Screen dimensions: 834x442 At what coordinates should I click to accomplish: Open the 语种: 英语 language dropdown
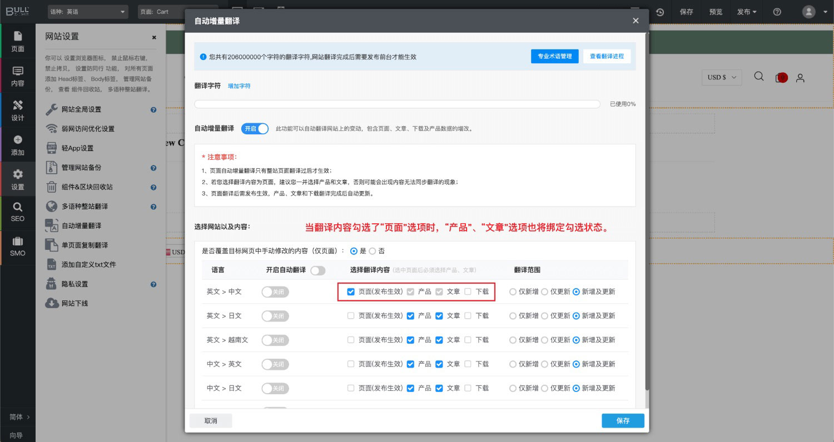coord(87,12)
